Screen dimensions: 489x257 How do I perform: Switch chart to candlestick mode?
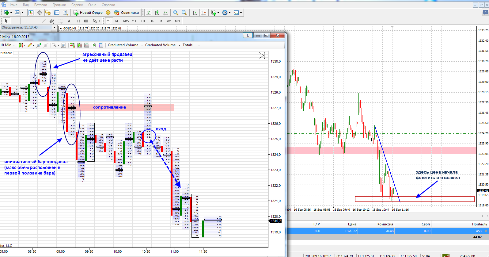click(x=157, y=13)
